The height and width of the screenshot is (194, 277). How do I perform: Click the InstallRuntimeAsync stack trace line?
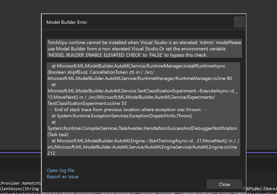[x=138, y=66]
